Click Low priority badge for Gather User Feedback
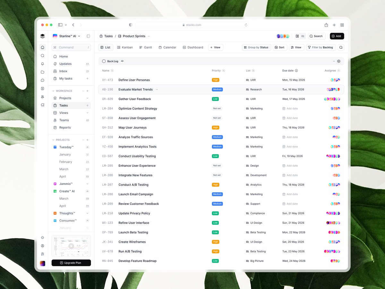 tap(215, 99)
